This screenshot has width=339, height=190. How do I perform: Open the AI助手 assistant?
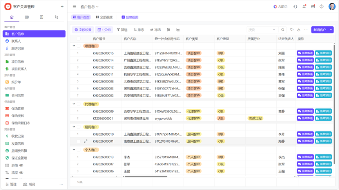pyautogui.click(x=280, y=7)
